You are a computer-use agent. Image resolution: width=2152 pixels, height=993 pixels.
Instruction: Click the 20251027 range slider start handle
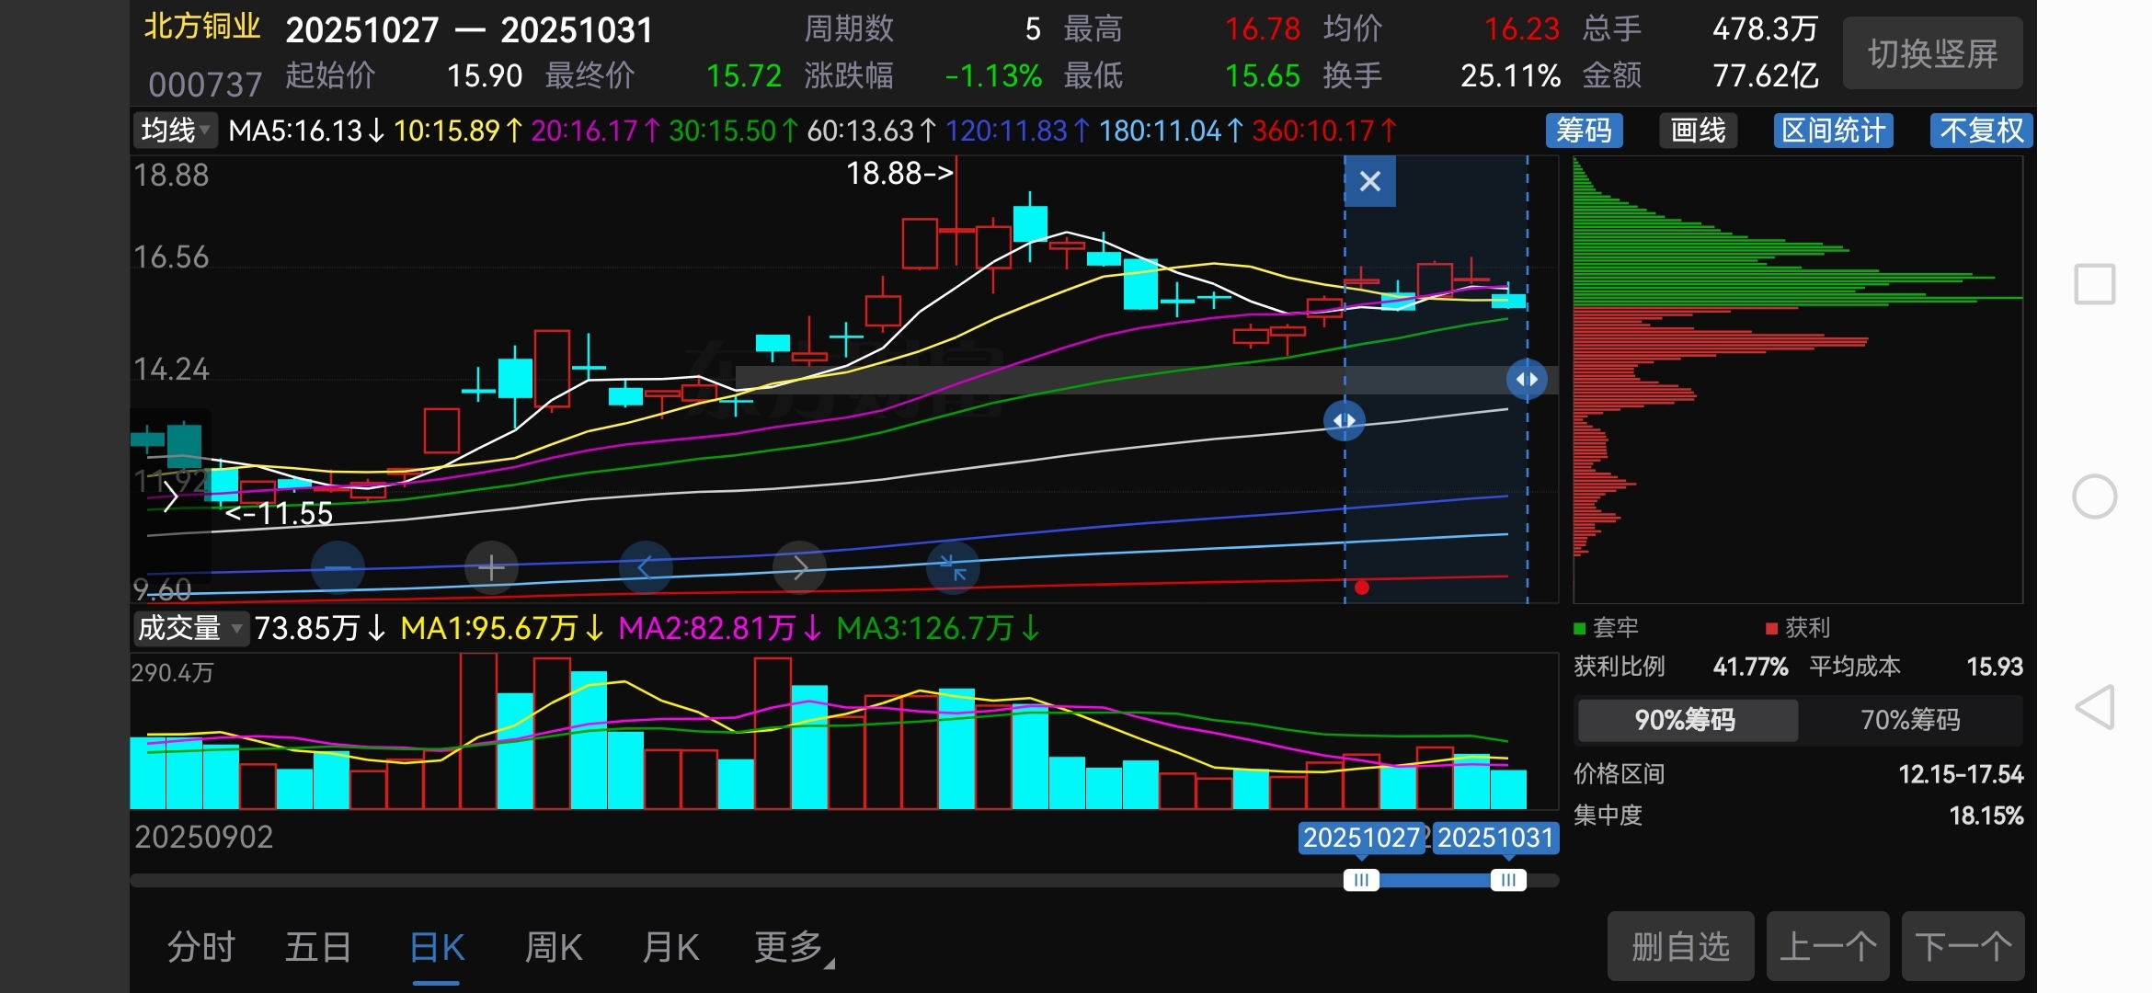pyautogui.click(x=1361, y=880)
